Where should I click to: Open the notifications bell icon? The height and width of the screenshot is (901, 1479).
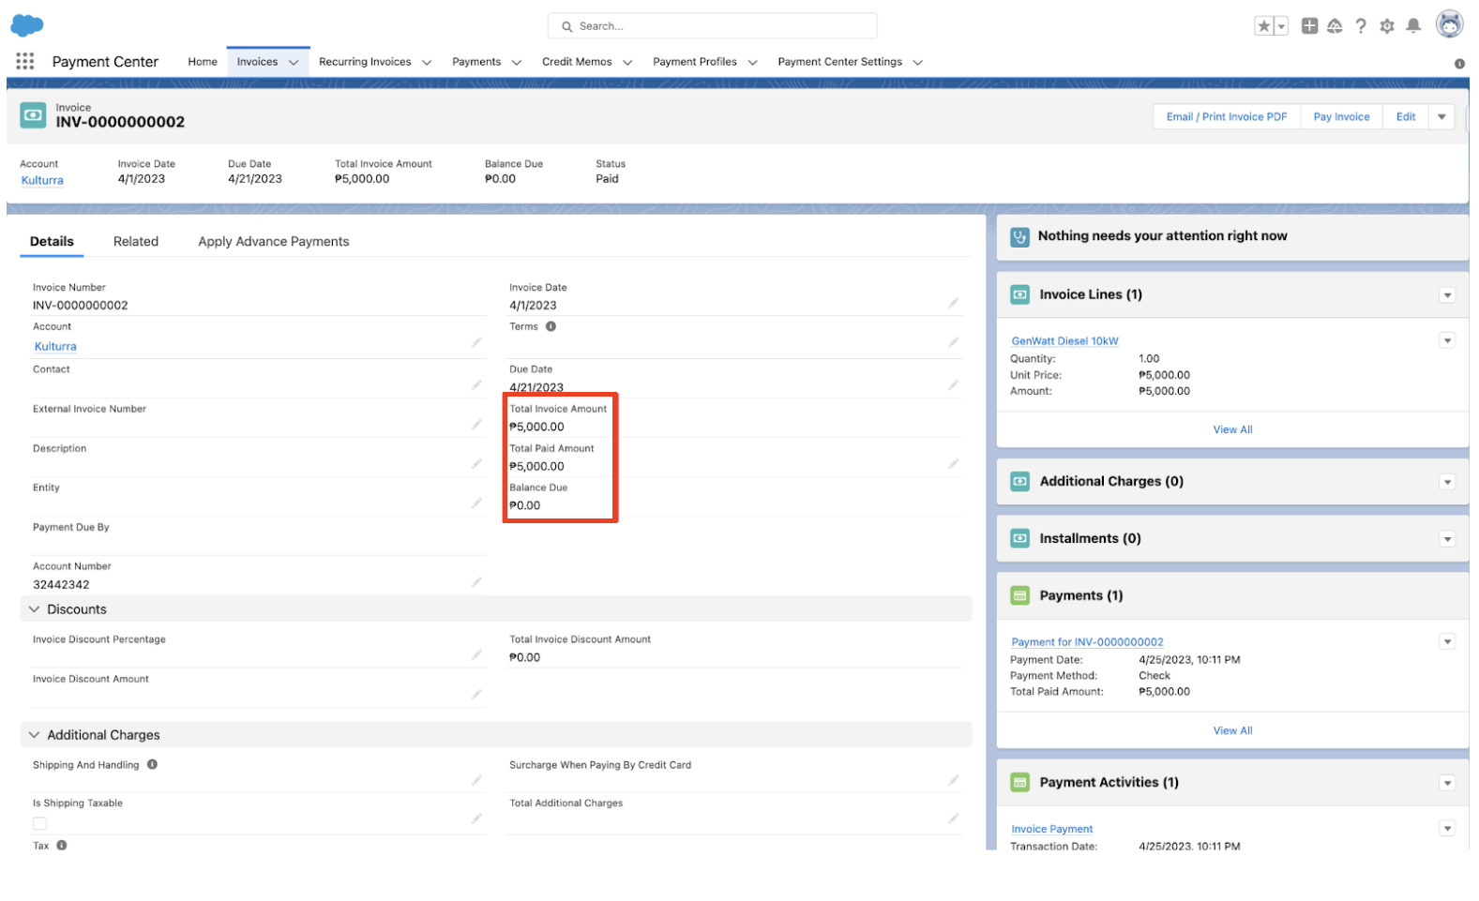click(x=1412, y=26)
